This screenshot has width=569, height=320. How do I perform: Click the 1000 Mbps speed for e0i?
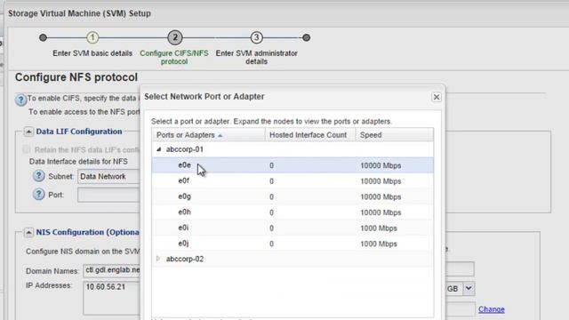tap(379, 228)
